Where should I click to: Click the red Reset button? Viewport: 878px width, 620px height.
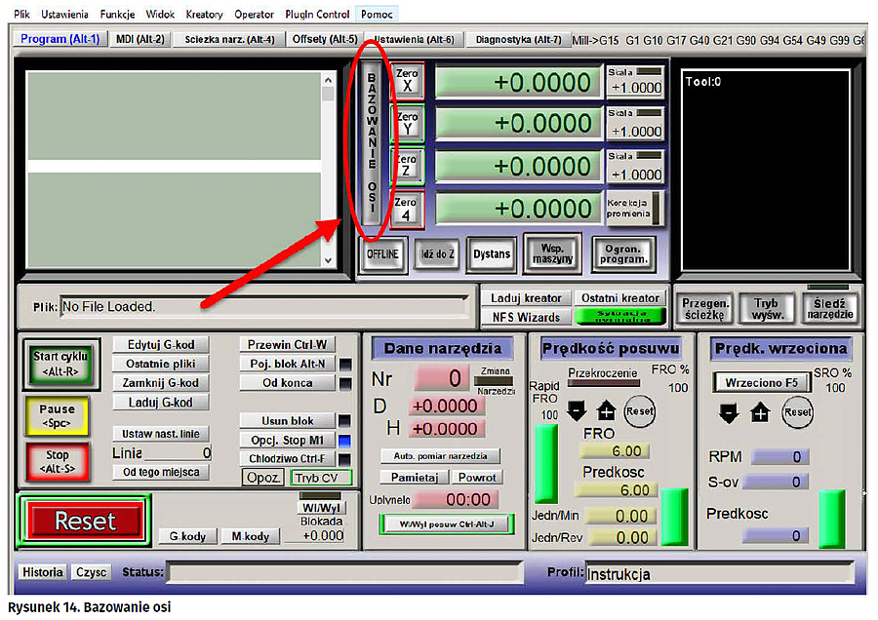coord(85,522)
